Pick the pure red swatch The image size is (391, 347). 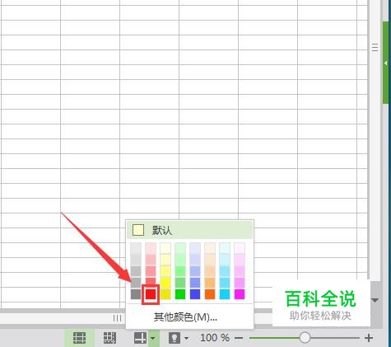(151, 294)
